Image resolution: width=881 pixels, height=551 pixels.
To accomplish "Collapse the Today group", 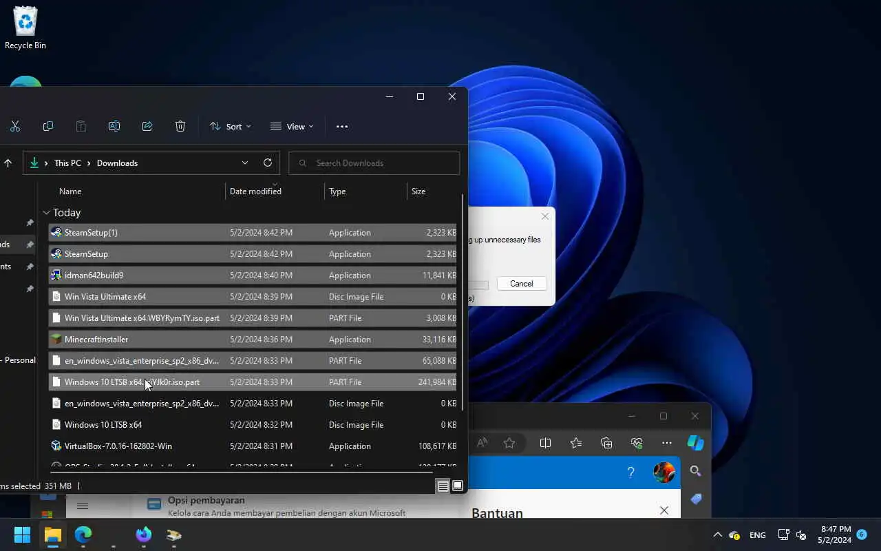I will click(x=46, y=213).
